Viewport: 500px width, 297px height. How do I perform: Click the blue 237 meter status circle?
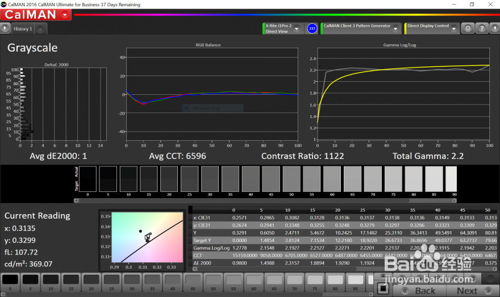[312, 29]
